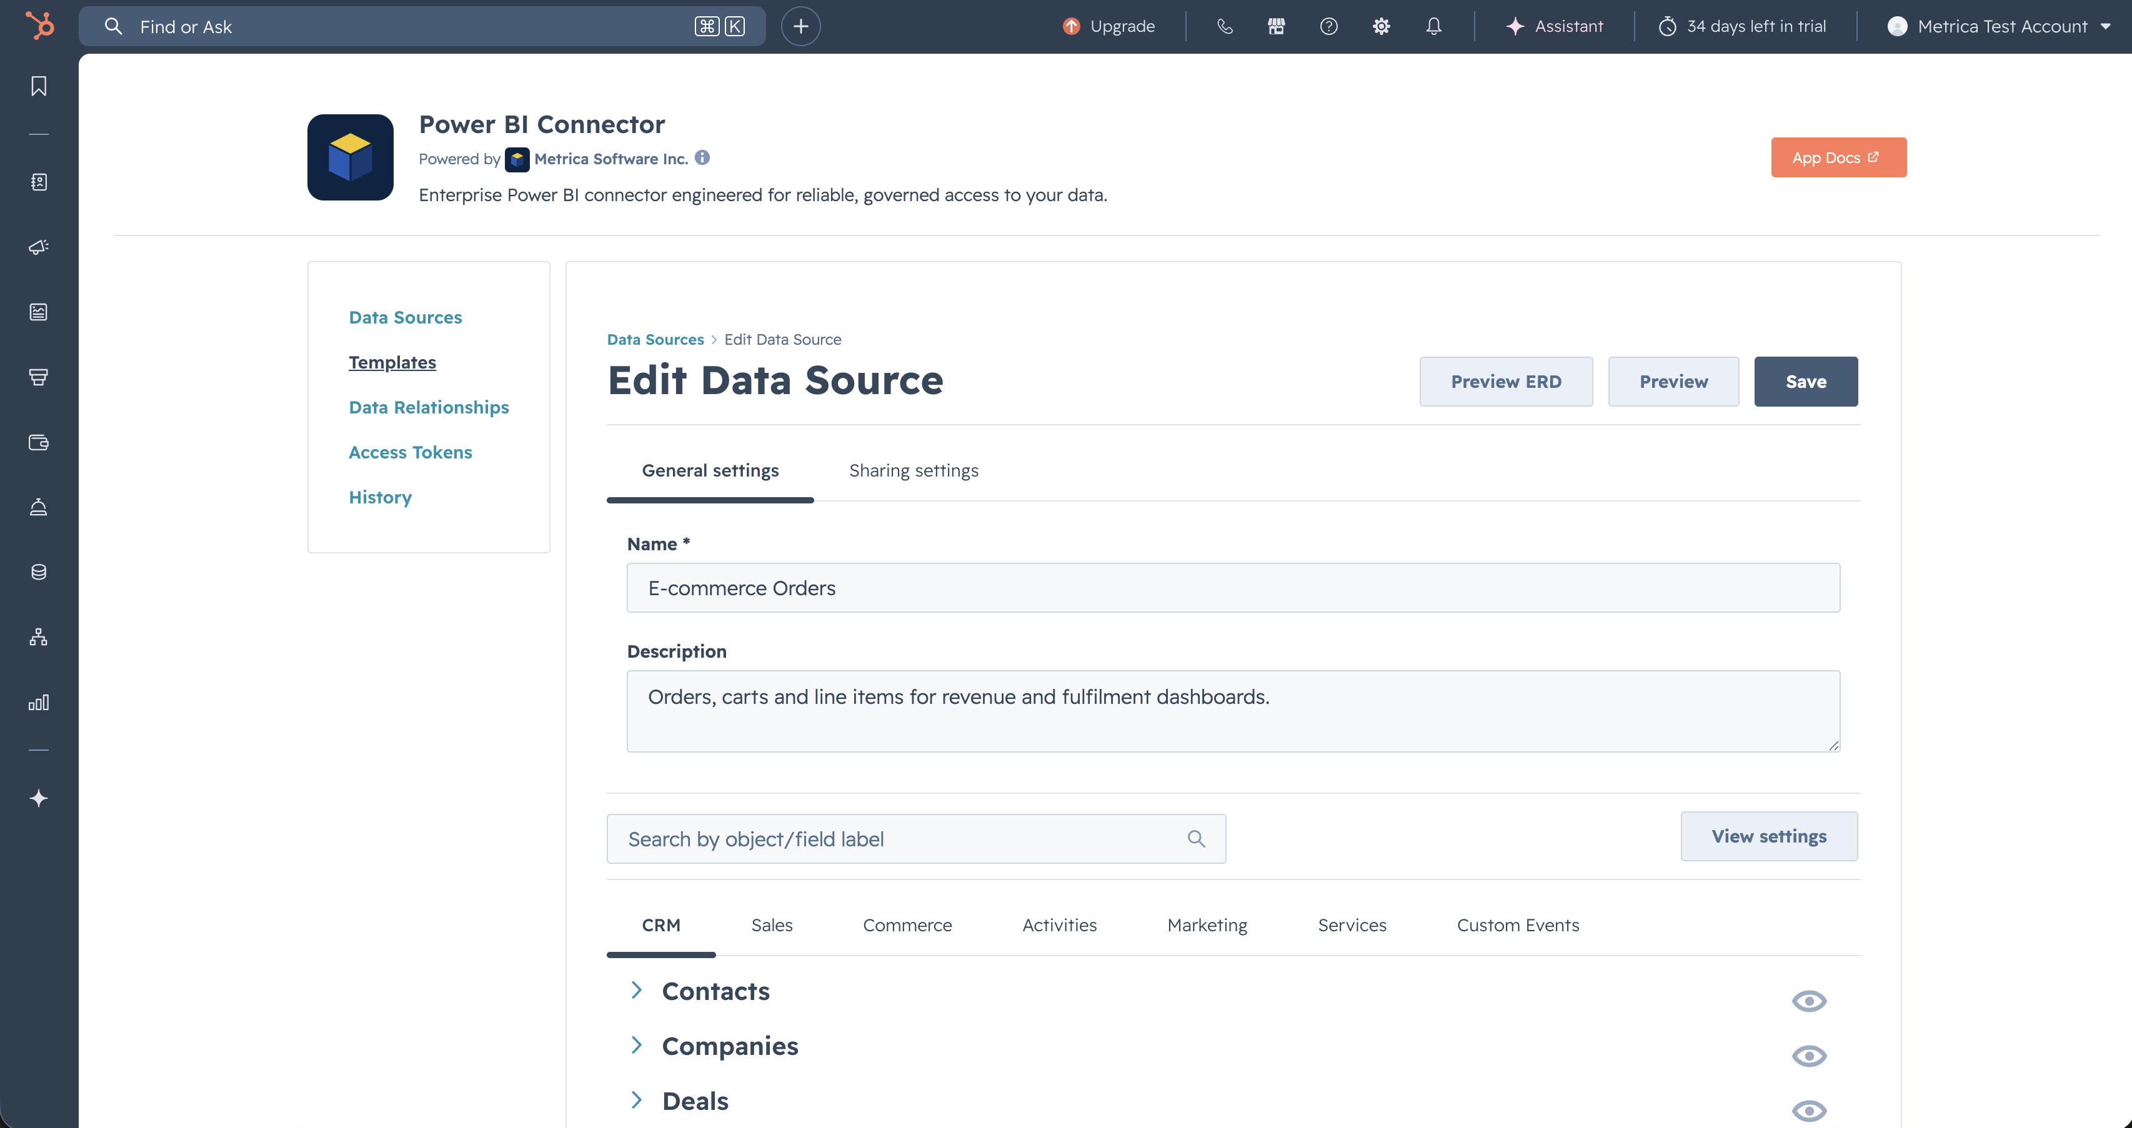Open the Sales storefront sidebar icon

click(39, 377)
